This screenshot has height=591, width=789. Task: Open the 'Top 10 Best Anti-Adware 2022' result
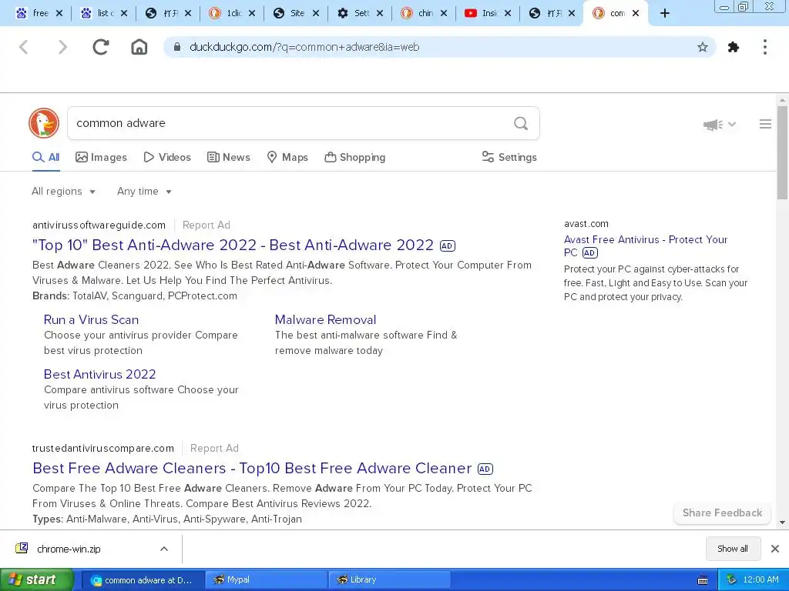click(x=233, y=245)
